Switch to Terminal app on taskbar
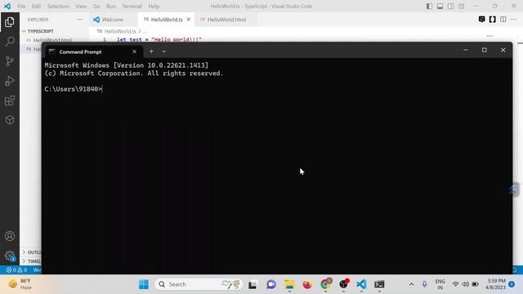 click(x=379, y=284)
